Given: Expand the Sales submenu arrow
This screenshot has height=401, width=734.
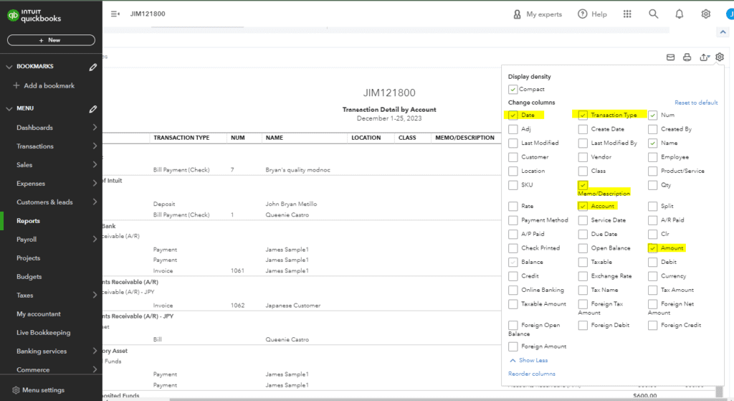Looking at the screenshot, I should point(95,165).
